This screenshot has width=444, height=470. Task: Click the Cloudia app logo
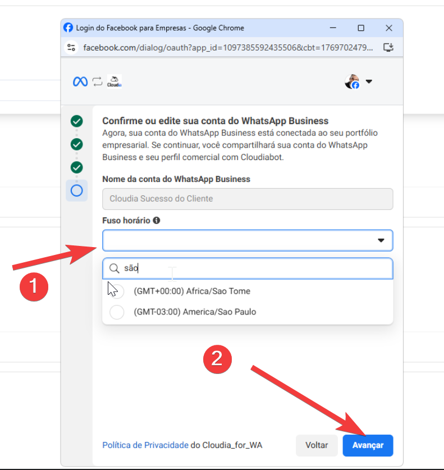tap(115, 81)
